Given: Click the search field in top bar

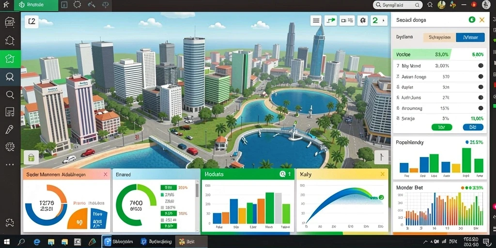Looking at the screenshot, I should tap(398, 5).
